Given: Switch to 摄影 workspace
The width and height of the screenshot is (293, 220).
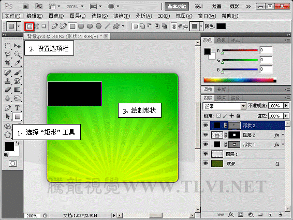Looking at the screenshot, I should 234,7.
